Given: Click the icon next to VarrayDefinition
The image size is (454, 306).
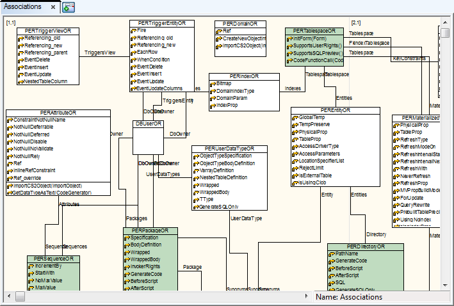Looking at the screenshot, I should tap(196, 170).
